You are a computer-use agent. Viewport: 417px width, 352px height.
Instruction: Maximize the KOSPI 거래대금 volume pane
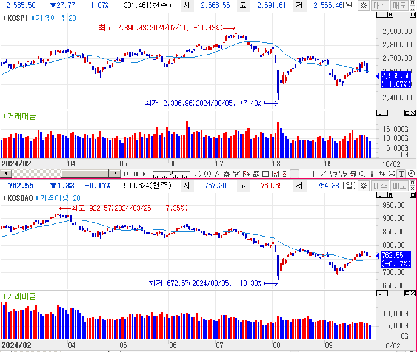(x=407, y=113)
